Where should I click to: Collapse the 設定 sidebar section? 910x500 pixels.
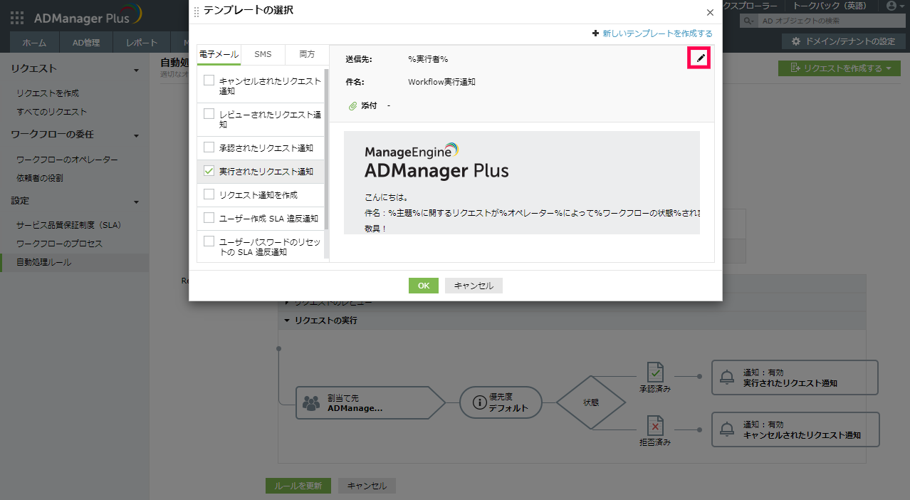[137, 202]
